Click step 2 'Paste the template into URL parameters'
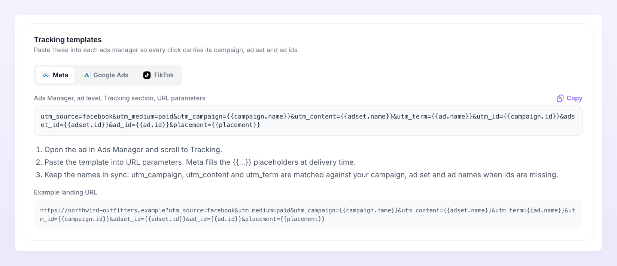The height and width of the screenshot is (266, 617). 200,162
